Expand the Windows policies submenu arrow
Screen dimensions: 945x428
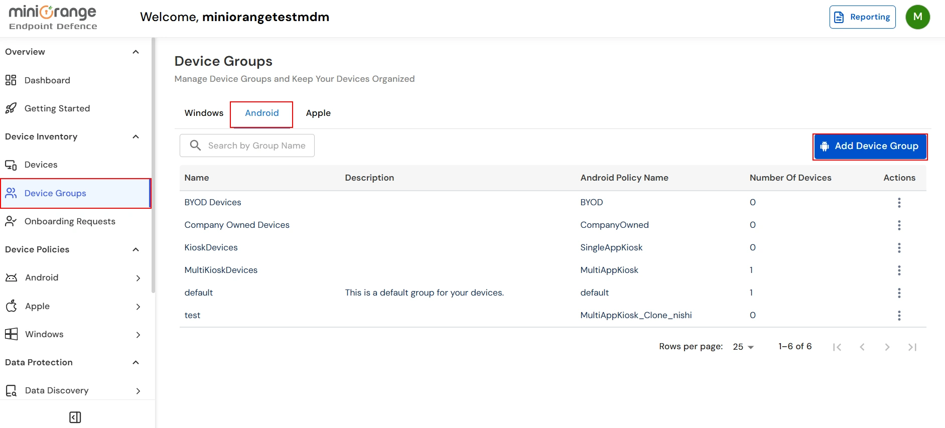point(138,335)
